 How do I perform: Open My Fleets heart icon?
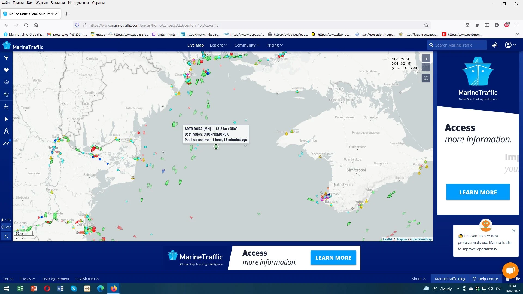coord(6,70)
